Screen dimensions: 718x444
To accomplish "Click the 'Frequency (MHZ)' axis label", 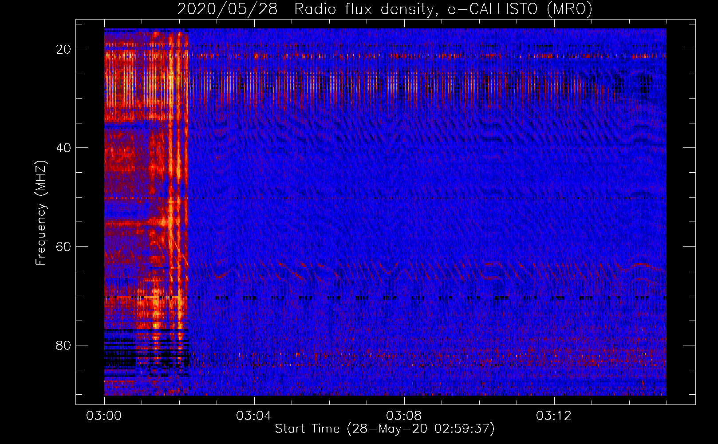I will (41, 213).
